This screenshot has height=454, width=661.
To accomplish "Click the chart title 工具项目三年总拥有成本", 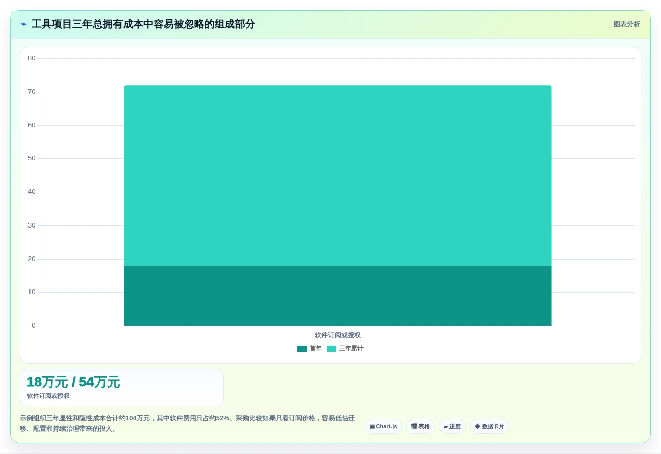I will pyautogui.click(x=143, y=24).
